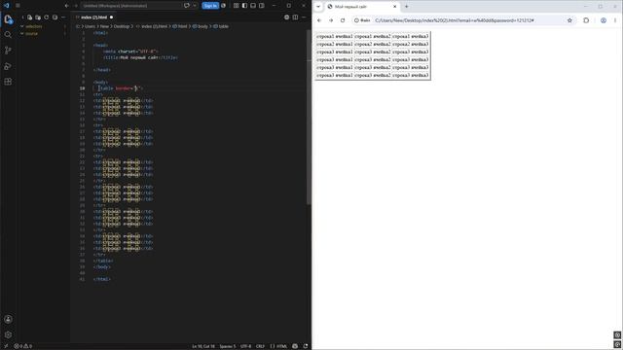Click the remote window icon in status bar
This screenshot has width=623, height=350.
click(6, 346)
